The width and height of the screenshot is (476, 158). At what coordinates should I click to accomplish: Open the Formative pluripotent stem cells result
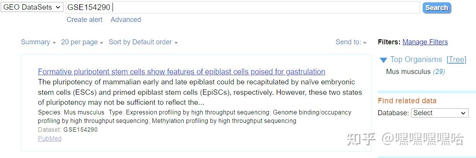181,72
